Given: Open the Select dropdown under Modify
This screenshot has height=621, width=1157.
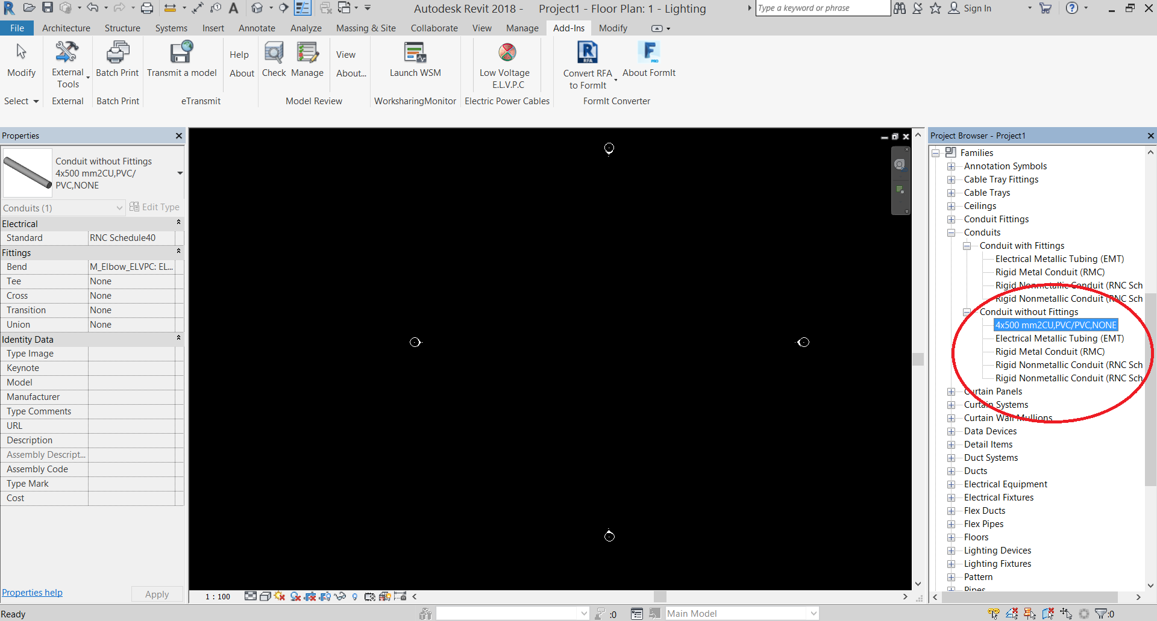Looking at the screenshot, I should [x=21, y=101].
